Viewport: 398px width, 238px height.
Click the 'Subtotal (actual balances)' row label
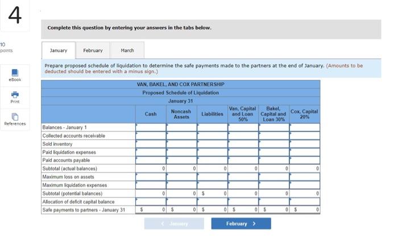(x=70, y=168)
